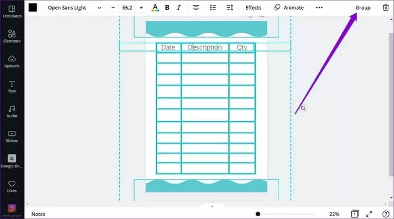The height and width of the screenshot is (219, 394).
Task: Select the Description header text
Action: click(x=205, y=47)
